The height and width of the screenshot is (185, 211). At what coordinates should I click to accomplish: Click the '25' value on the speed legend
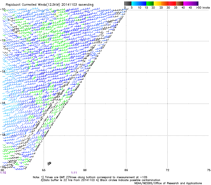(x=161, y=8)
